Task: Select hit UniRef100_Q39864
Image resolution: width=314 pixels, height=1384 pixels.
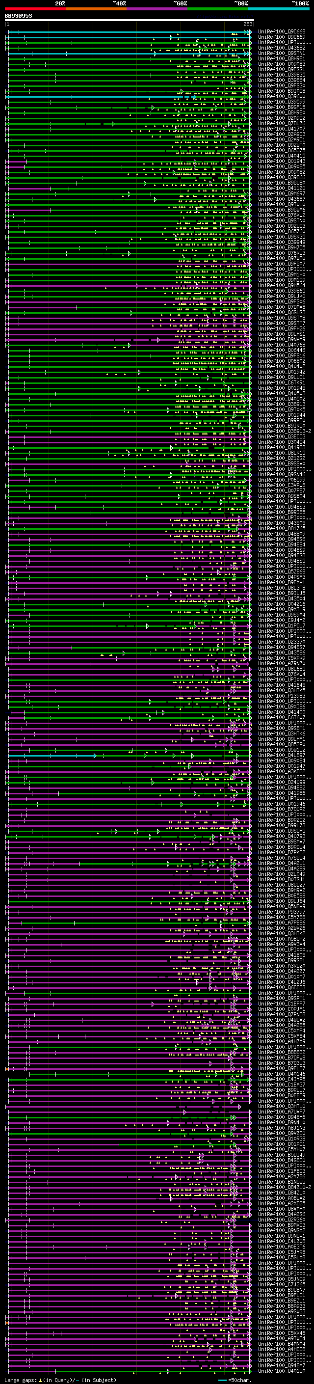Action: click(x=282, y=80)
